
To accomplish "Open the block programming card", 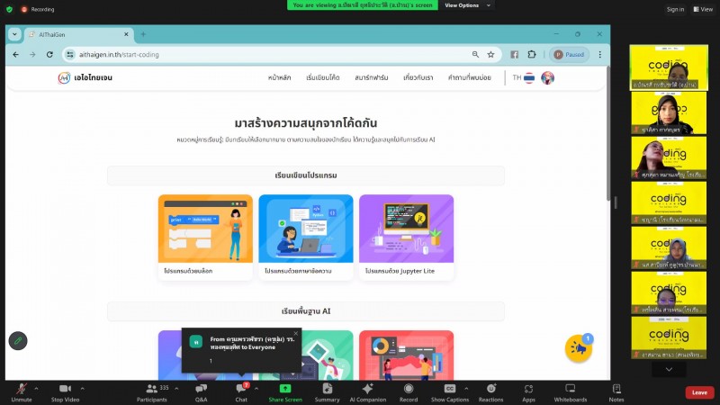I will [205, 237].
